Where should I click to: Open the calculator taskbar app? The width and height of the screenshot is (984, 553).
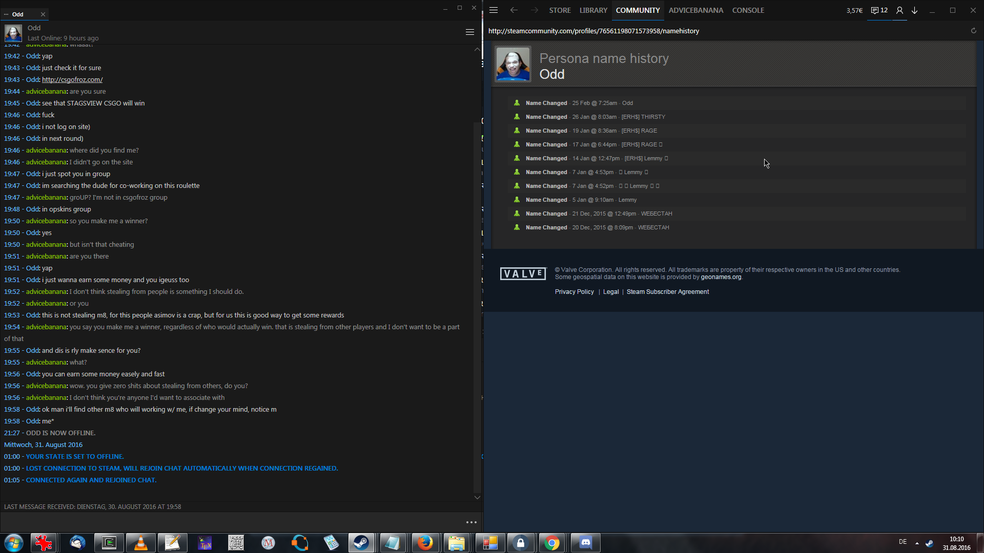pyautogui.click(x=332, y=543)
